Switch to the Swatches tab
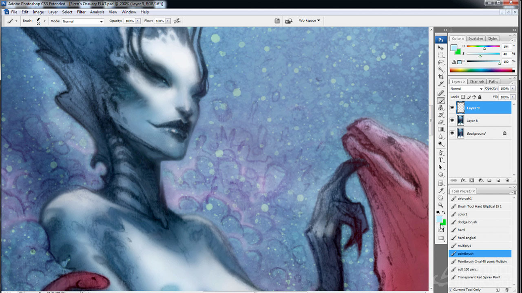 click(476, 39)
